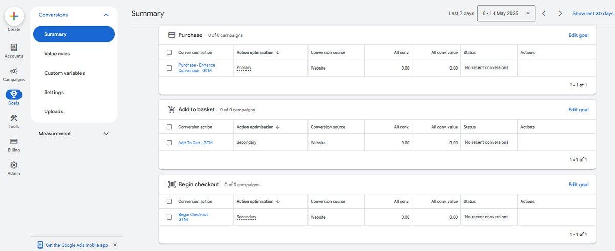Collapse the Conversions menu section
Viewport: 615px width, 251px height.
[106, 15]
